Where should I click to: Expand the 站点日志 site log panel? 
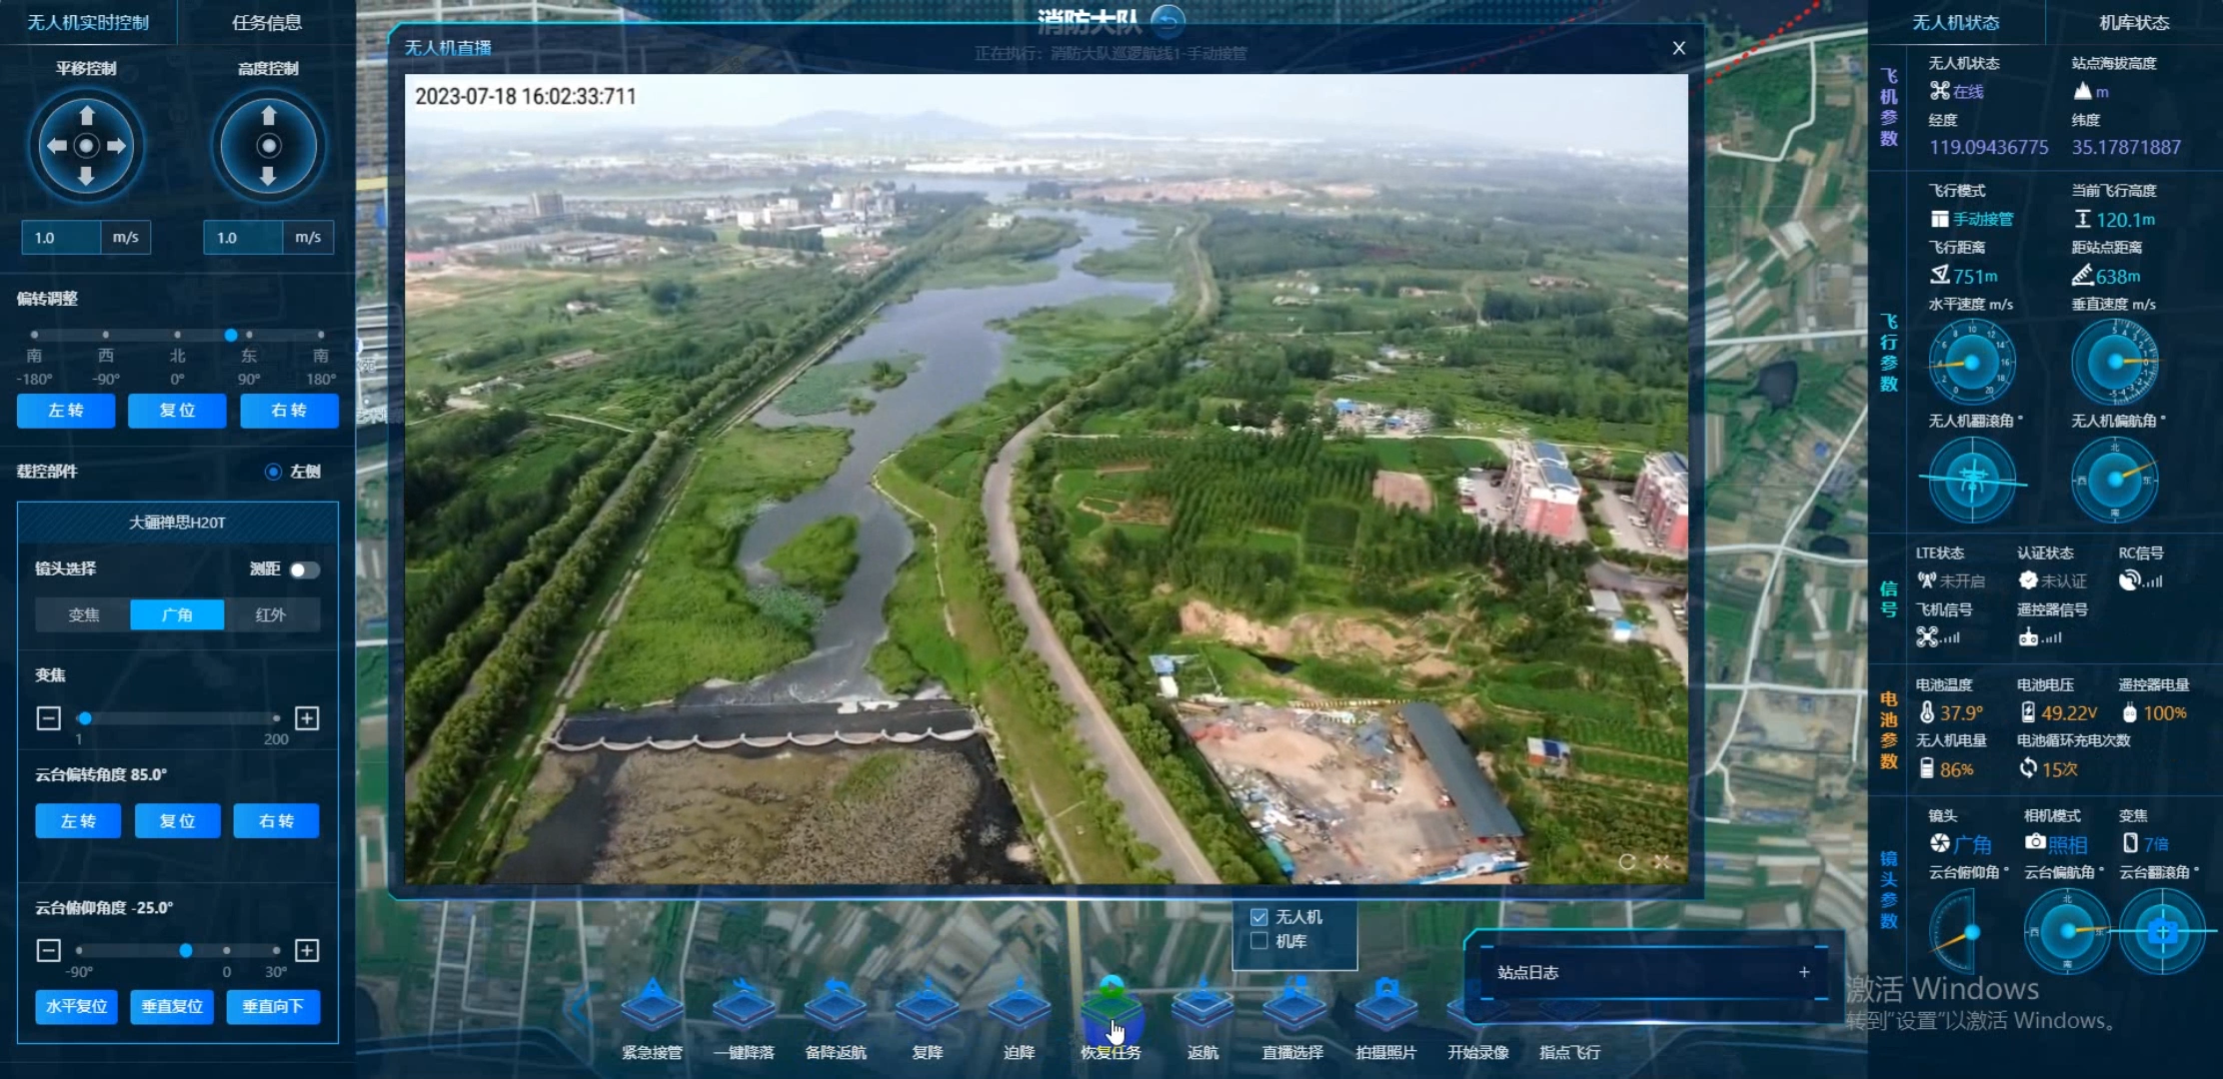coord(1804,972)
